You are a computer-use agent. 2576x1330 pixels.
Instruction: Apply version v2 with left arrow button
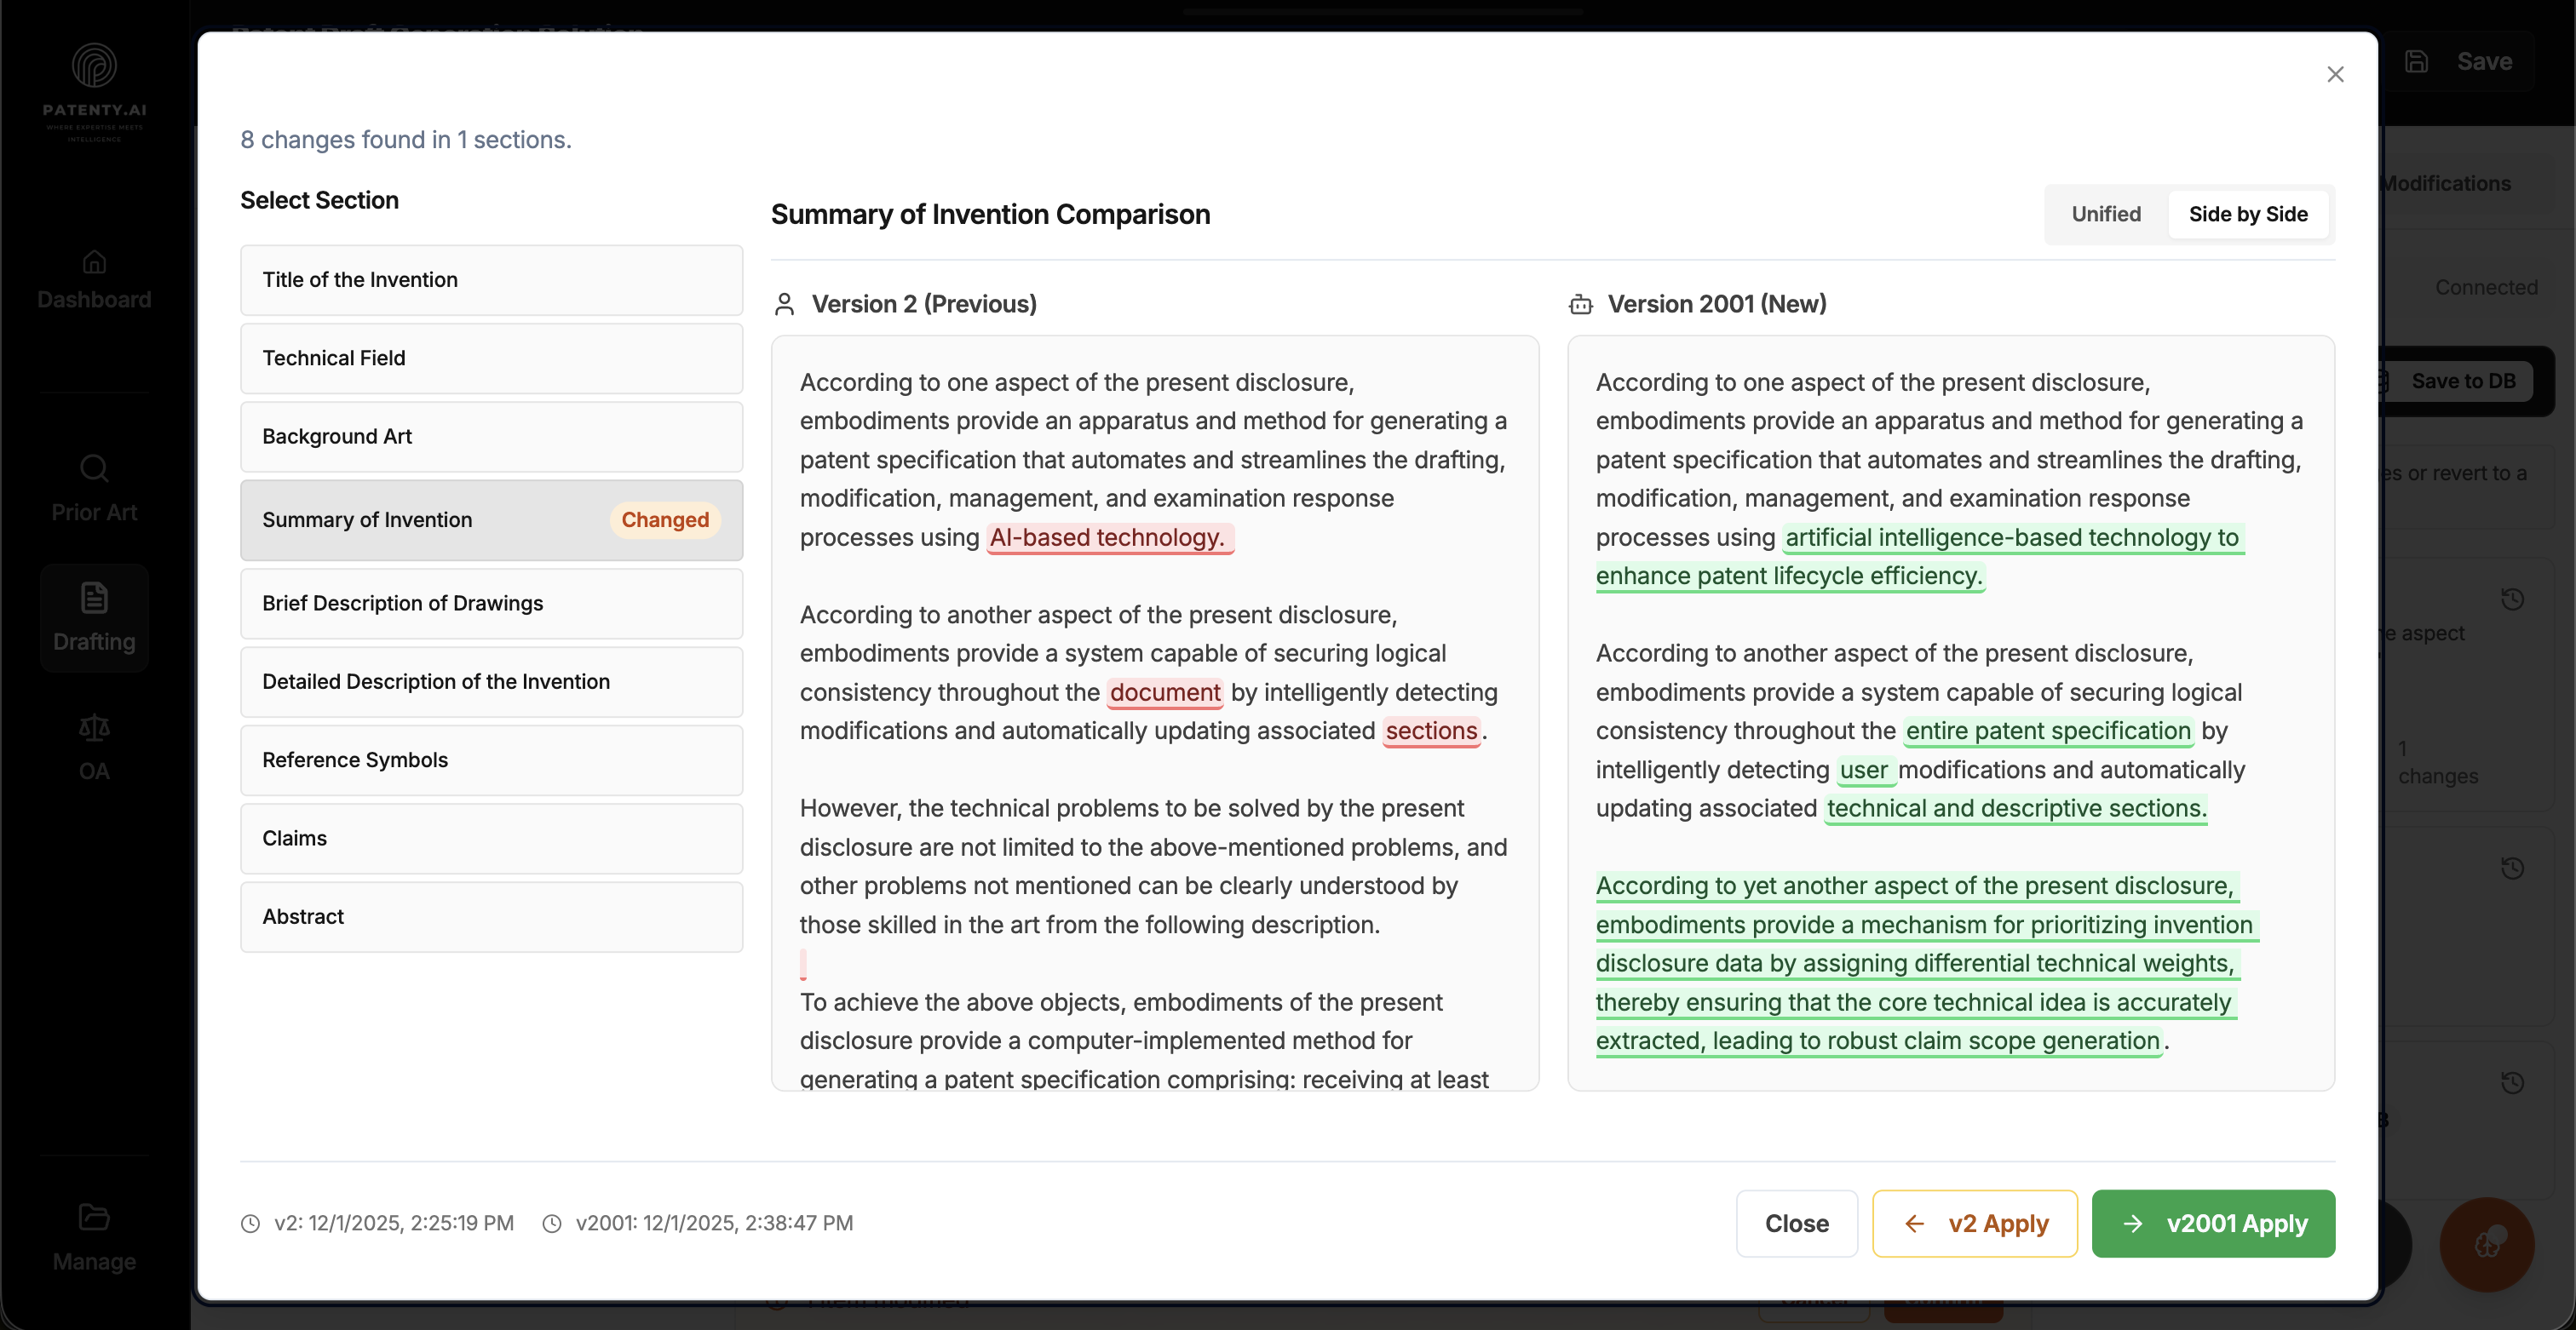pyautogui.click(x=1974, y=1223)
